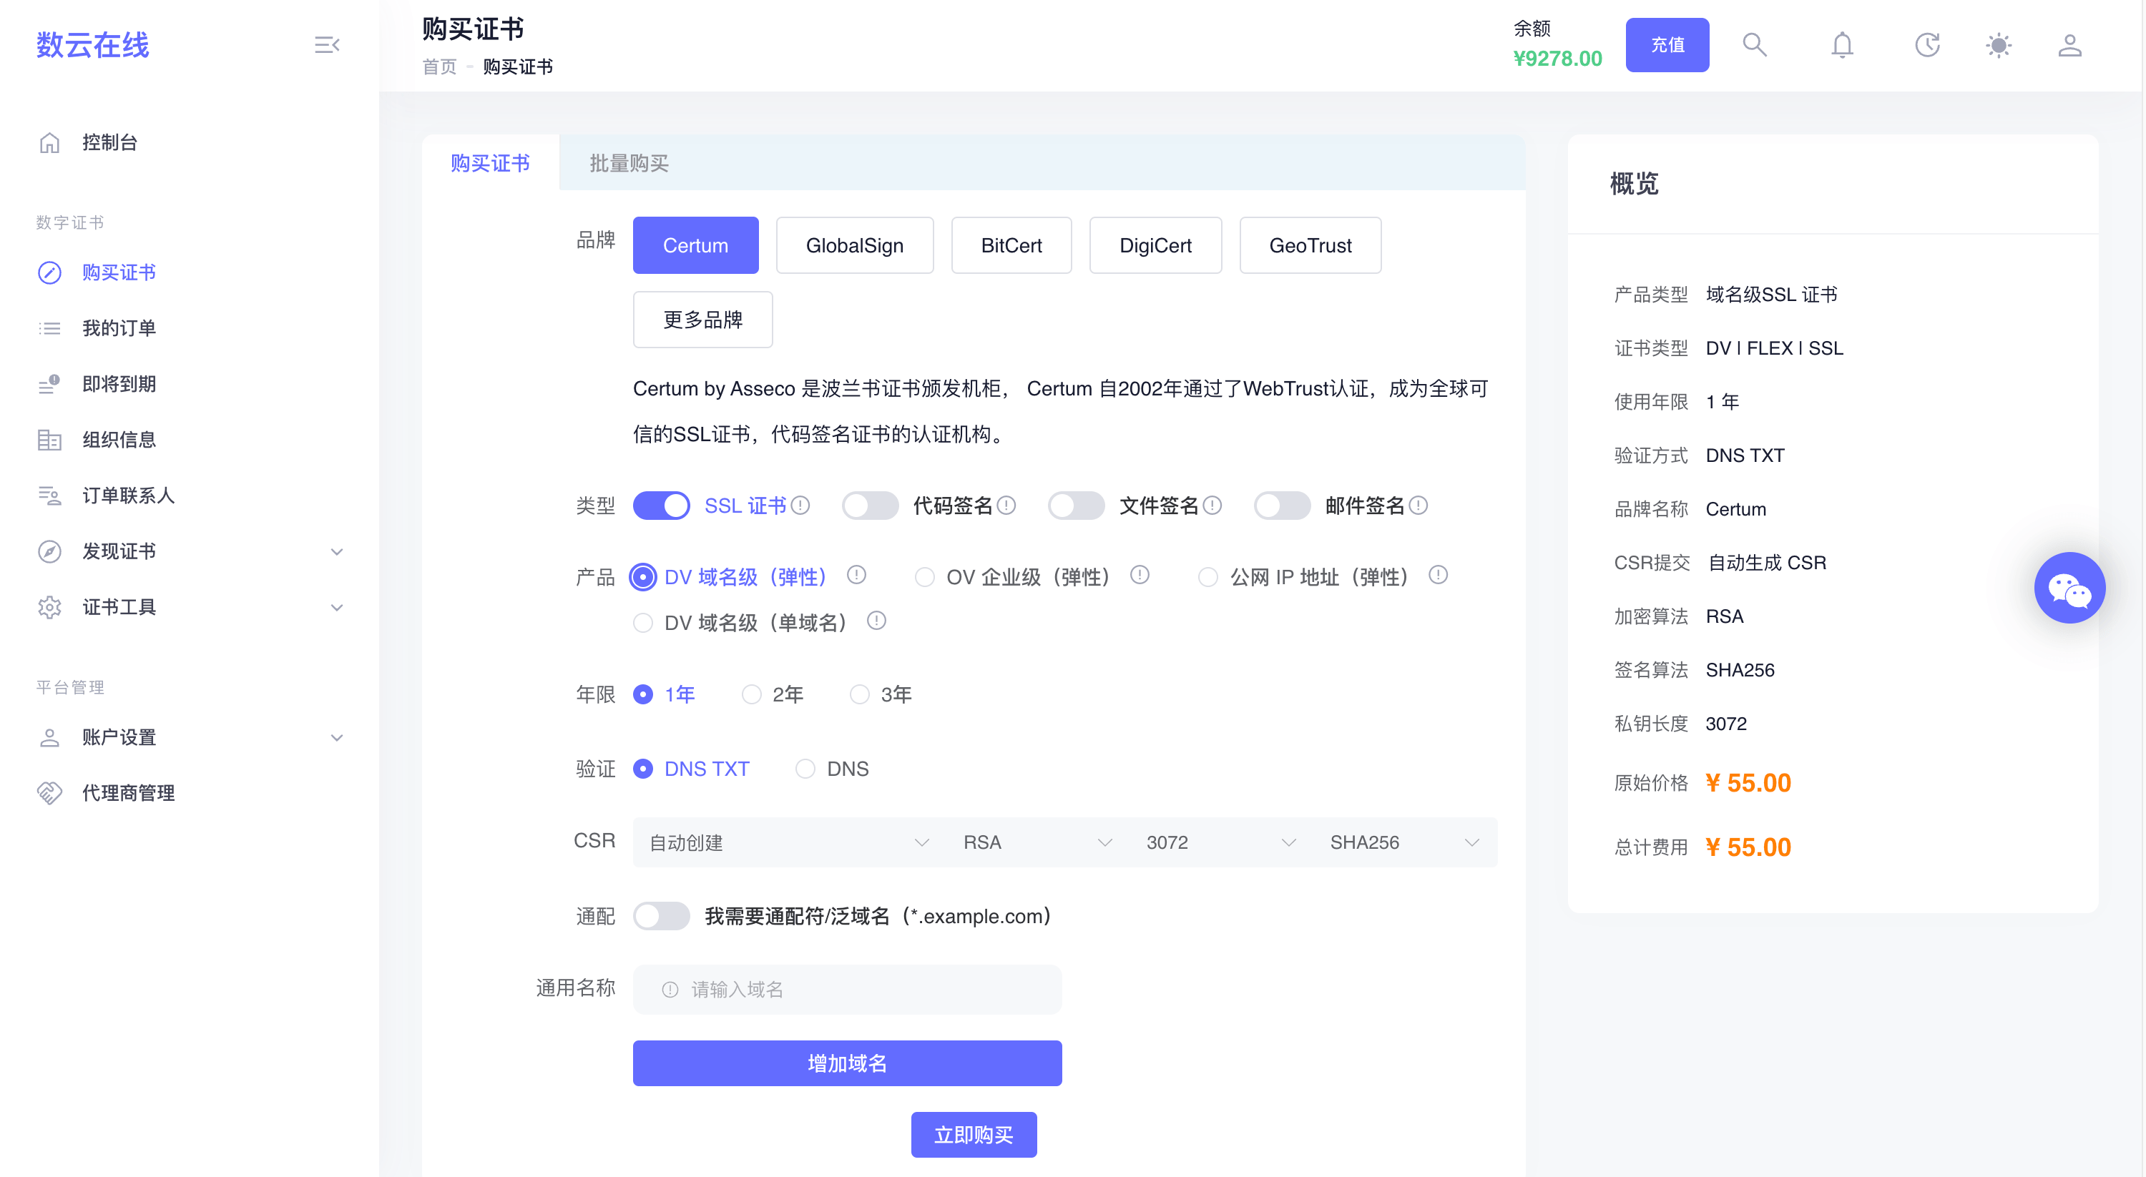The height and width of the screenshot is (1177, 2146).
Task: Open 我的订单 in sidebar
Action: pyautogui.click(x=119, y=328)
